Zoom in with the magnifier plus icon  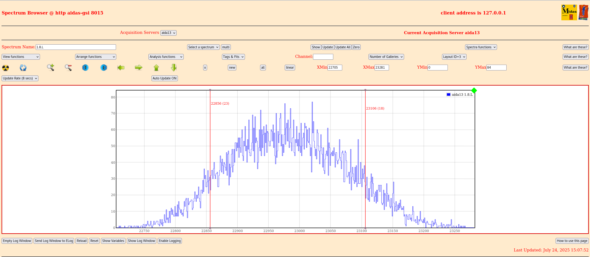[x=50, y=67]
